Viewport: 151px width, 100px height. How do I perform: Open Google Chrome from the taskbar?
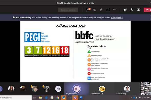(58, 98)
